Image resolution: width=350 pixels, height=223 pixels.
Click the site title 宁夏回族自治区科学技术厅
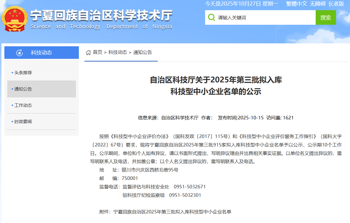point(101,16)
